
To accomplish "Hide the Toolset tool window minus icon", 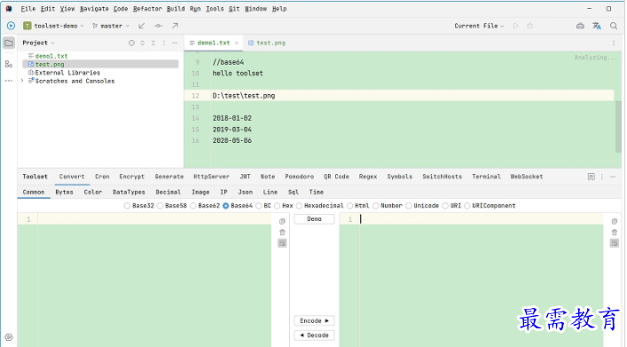I will pyautogui.click(x=613, y=177).
